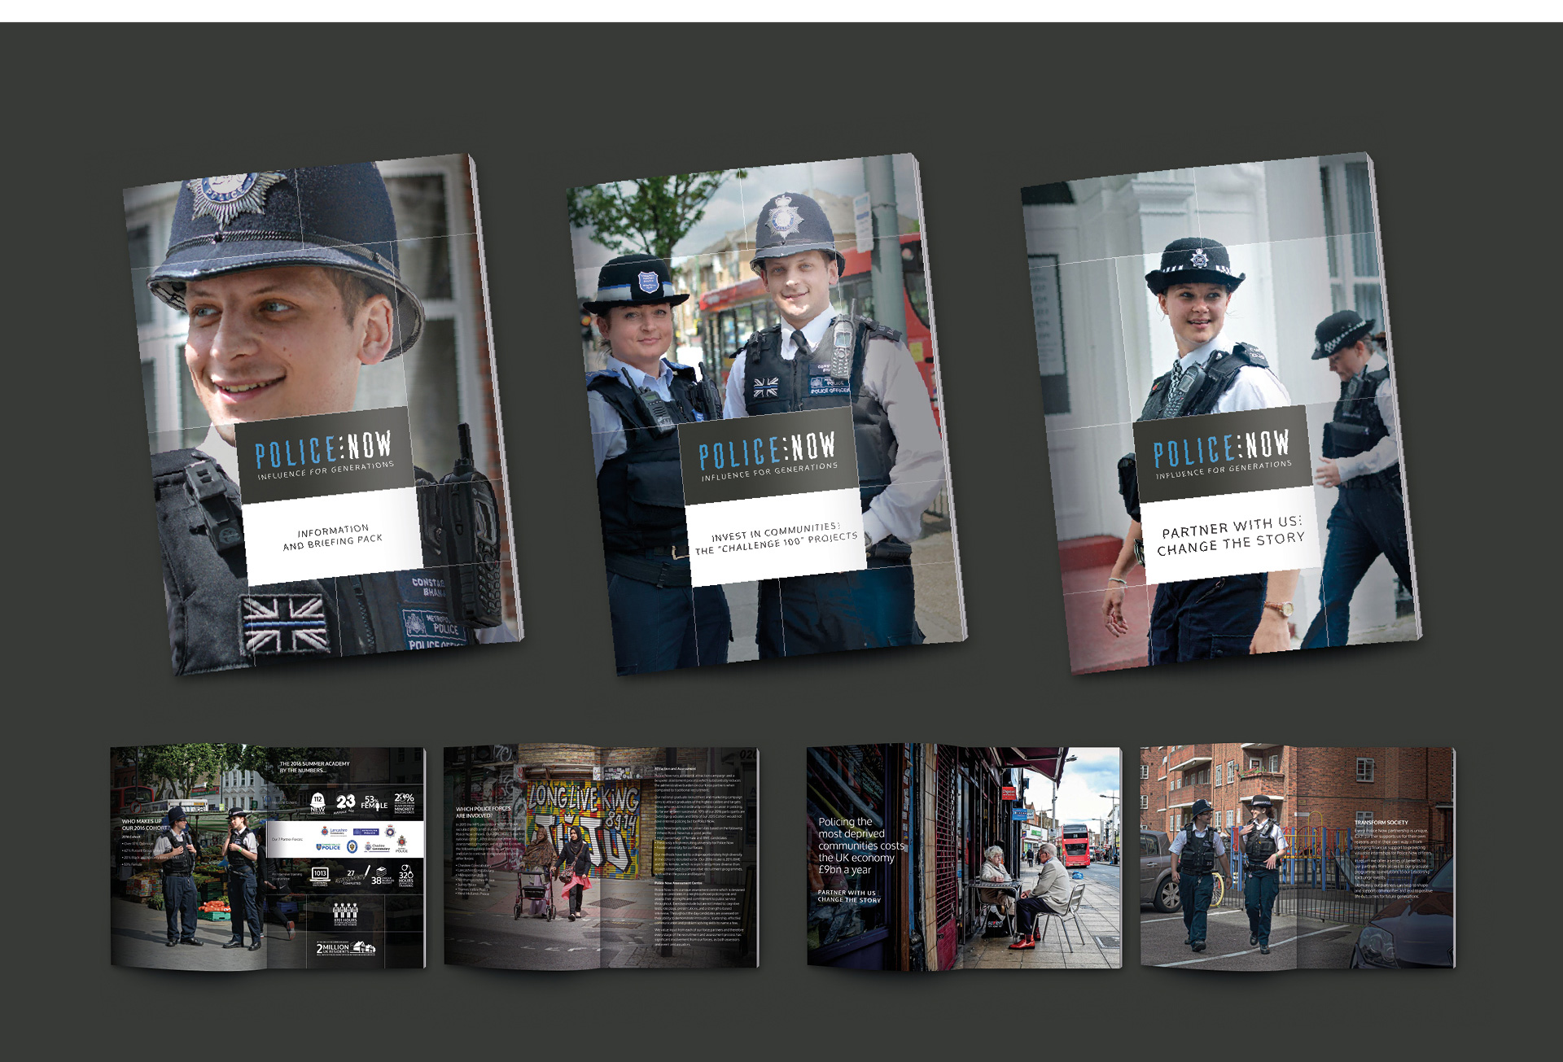Click 'PARTNER WITH US: CHANGE THE STORY' cover text
The image size is (1563, 1062).
coord(1231,535)
